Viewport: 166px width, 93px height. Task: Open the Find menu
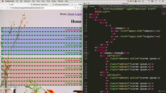(x=33, y=1)
